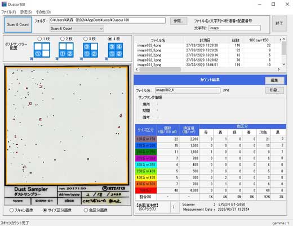Image resolution: width=293 pixels, height=226 pixels.
Task: Click the file list scroll right arrow
Action: point(278,69)
